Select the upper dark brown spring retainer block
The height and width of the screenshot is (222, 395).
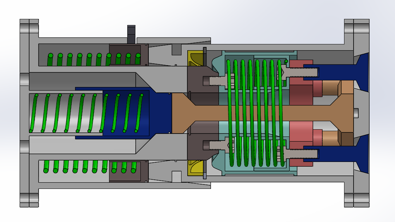pyautogui.click(x=128, y=55)
